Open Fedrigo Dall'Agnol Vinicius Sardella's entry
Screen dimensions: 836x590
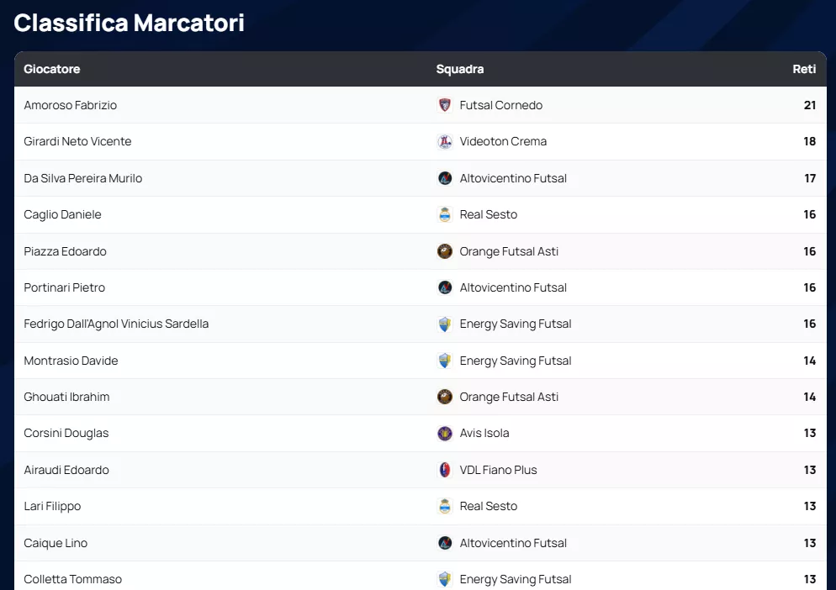116,324
